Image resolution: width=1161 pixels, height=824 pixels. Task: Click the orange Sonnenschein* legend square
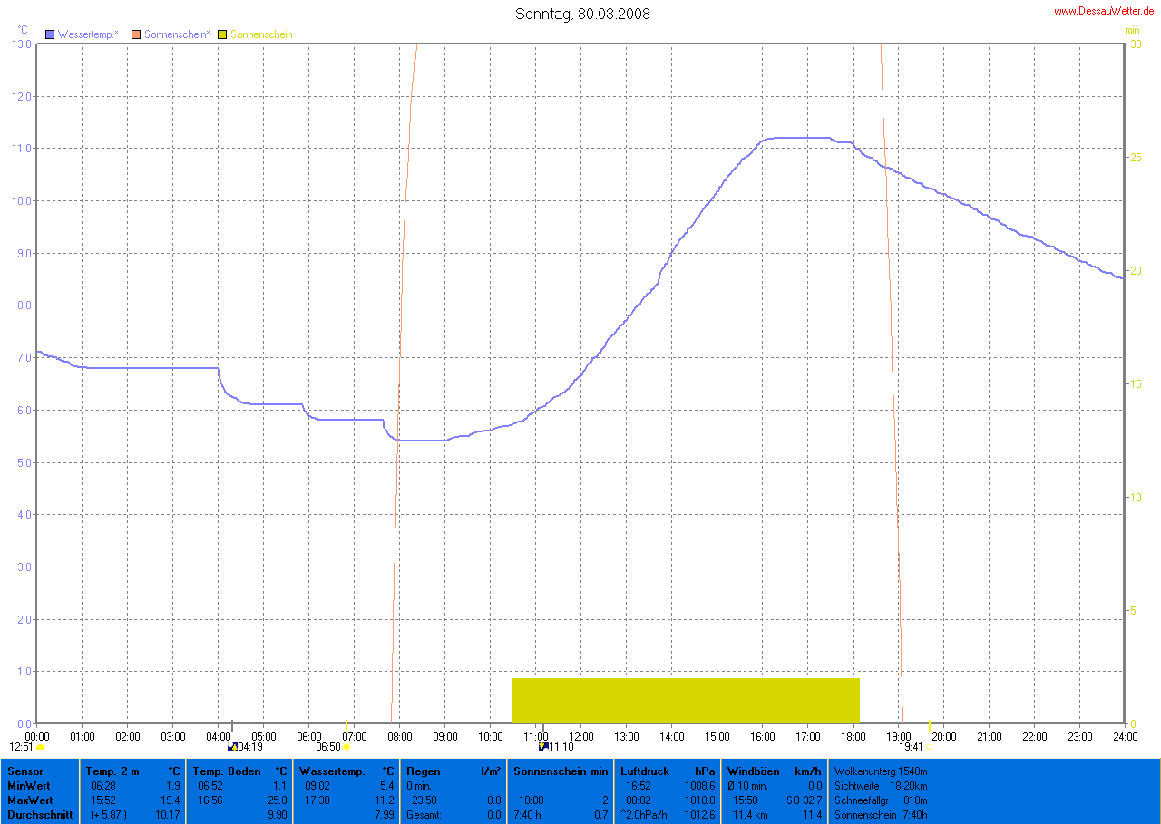(x=136, y=34)
